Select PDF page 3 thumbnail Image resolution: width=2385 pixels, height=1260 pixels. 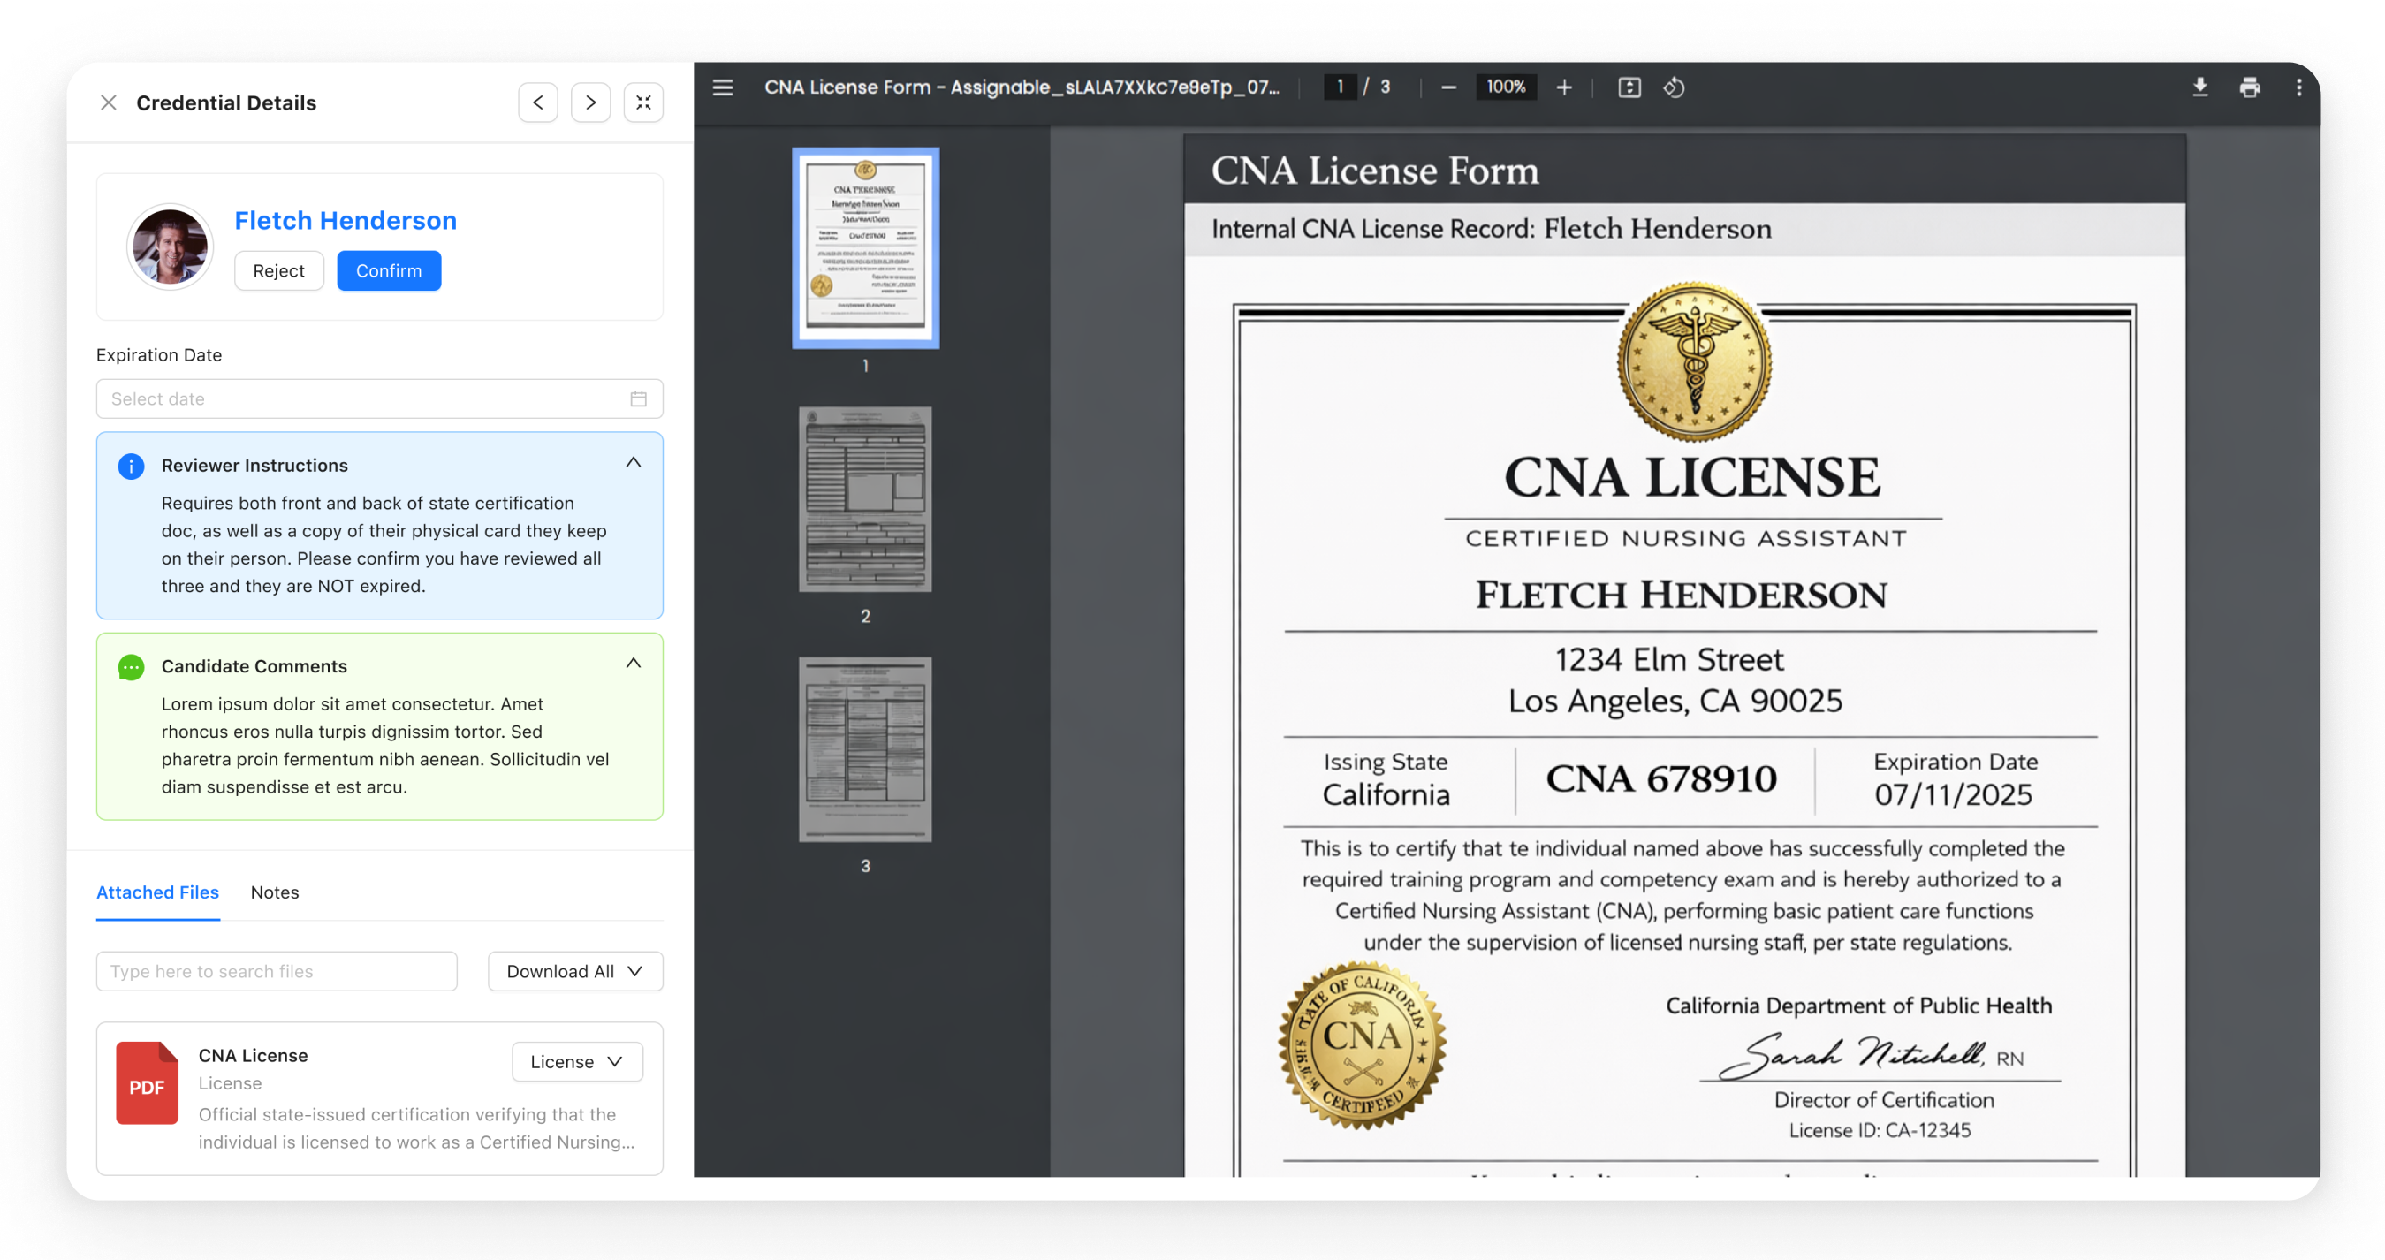click(866, 749)
